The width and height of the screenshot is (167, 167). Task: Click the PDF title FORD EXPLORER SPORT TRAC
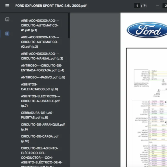(51, 6)
